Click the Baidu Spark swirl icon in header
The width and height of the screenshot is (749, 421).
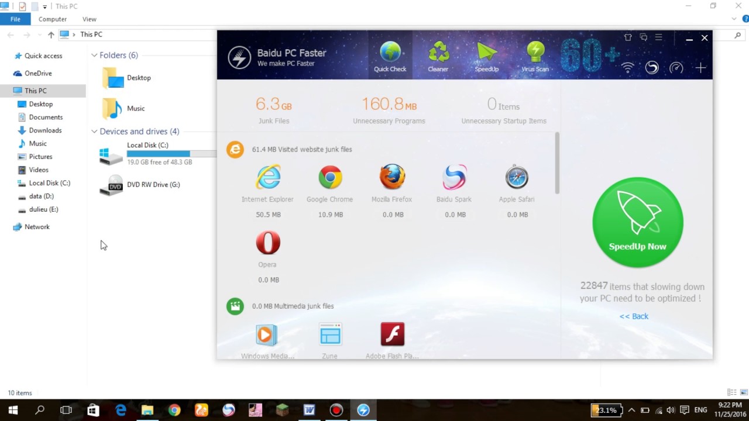pos(652,68)
